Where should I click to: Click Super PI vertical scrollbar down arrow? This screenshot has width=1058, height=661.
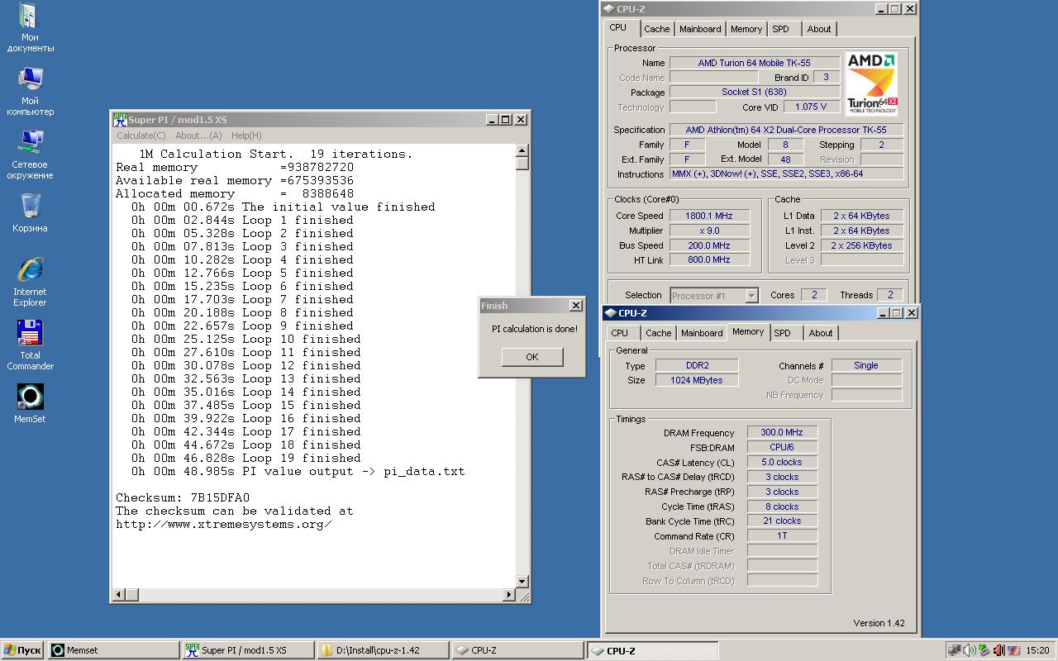pyautogui.click(x=522, y=582)
